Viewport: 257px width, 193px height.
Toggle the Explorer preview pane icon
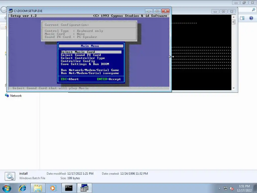242,18
